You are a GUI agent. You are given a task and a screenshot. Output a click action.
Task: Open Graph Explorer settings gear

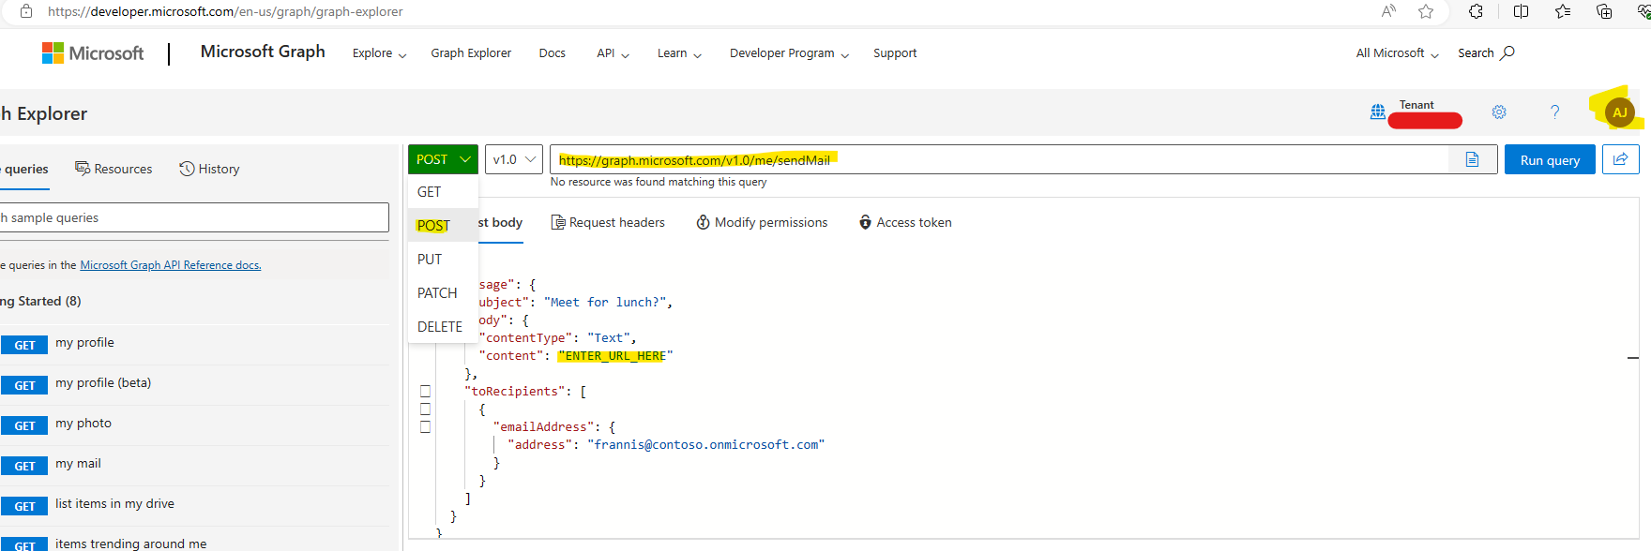[1499, 112]
